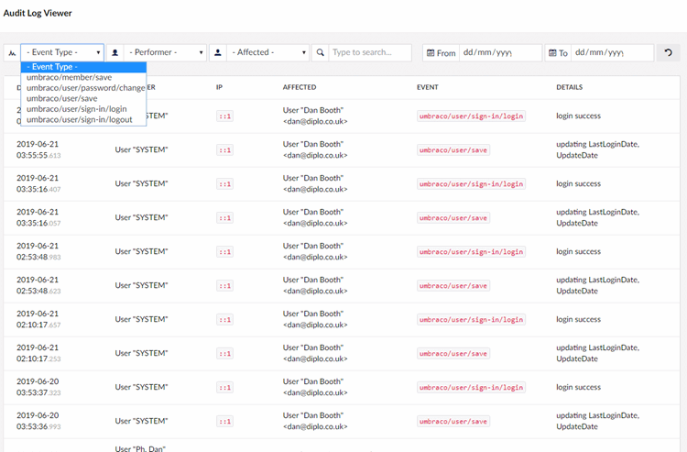Click the AFFECTED column header
The width and height of the screenshot is (687, 452).
pyautogui.click(x=300, y=87)
